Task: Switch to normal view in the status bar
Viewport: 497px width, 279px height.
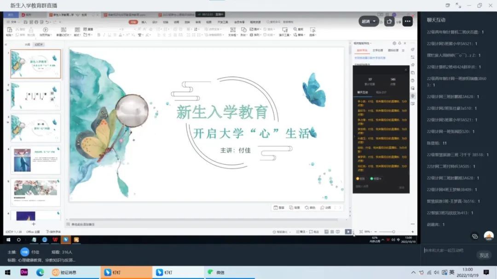Action: click(x=326, y=232)
